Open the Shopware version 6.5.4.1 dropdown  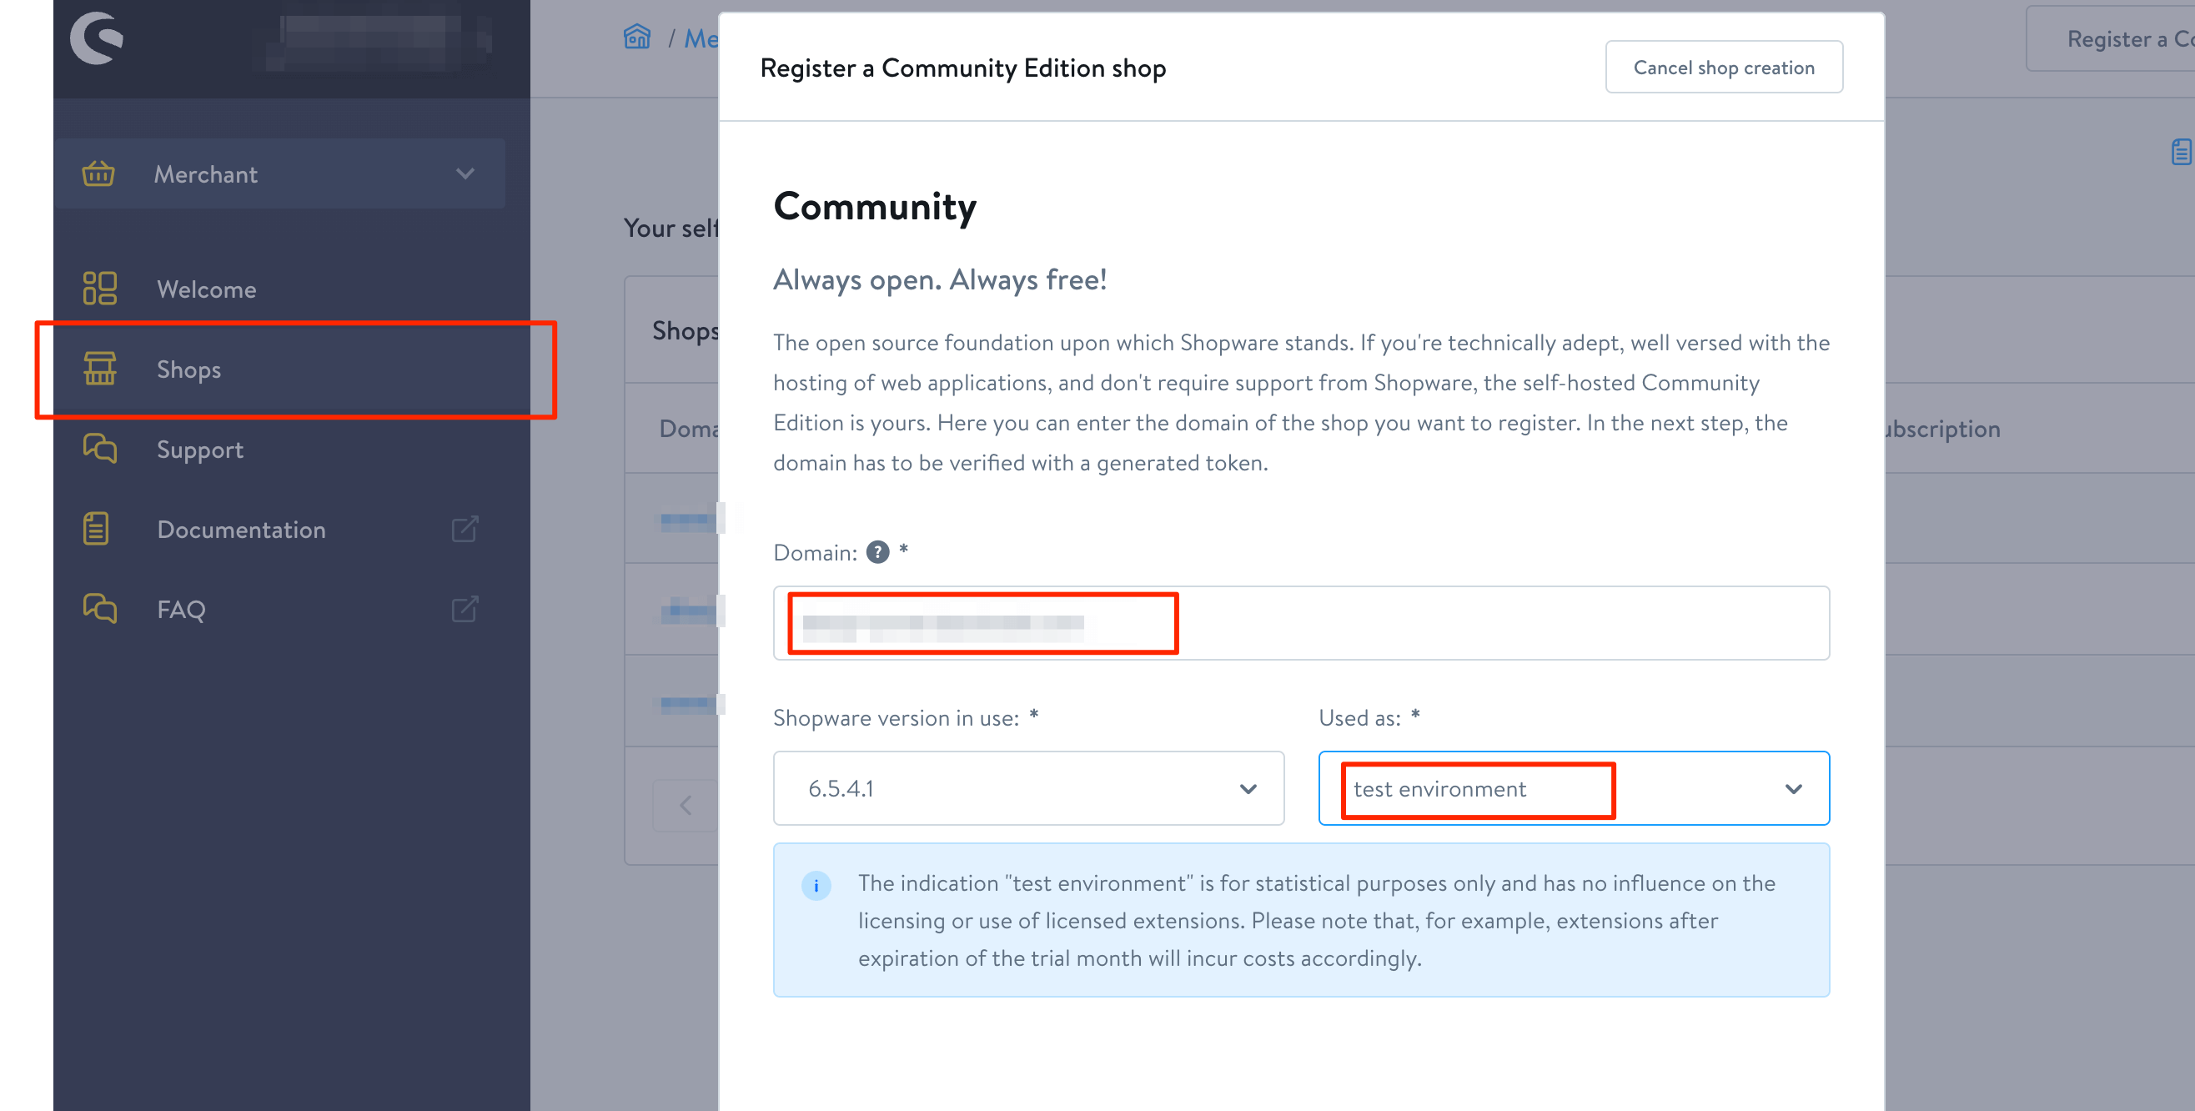click(1028, 788)
